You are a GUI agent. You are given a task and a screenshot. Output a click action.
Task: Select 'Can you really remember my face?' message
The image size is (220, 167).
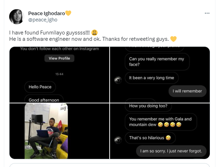point(157,62)
